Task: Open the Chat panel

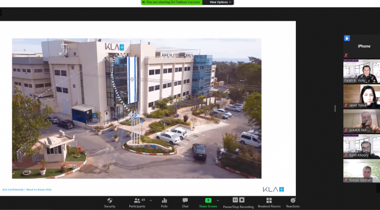Action: [x=185, y=203]
